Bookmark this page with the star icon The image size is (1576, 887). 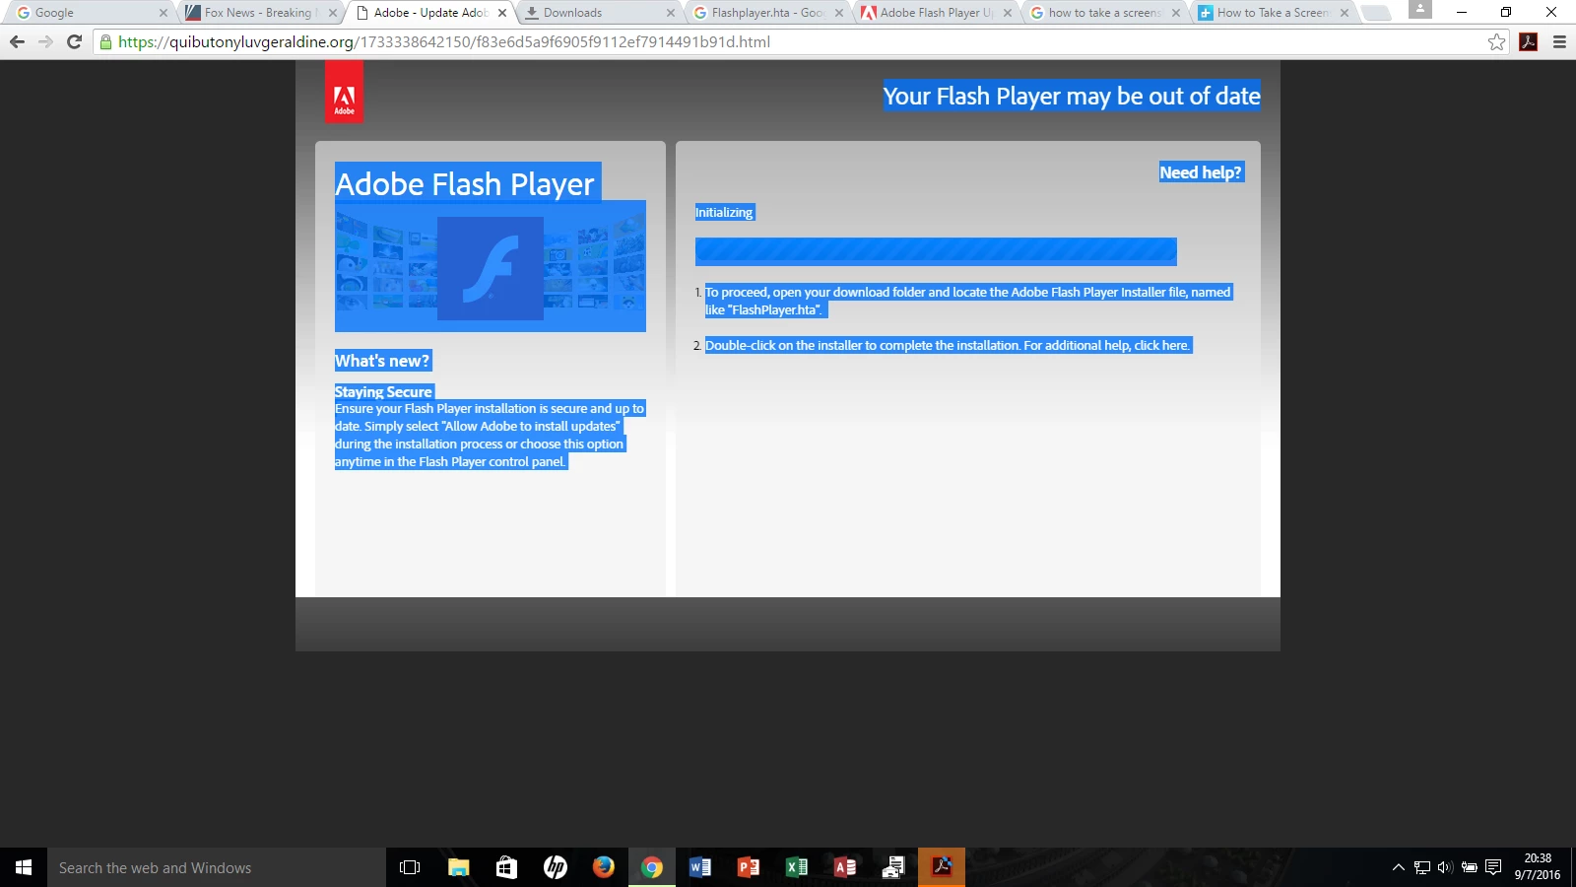point(1496,41)
